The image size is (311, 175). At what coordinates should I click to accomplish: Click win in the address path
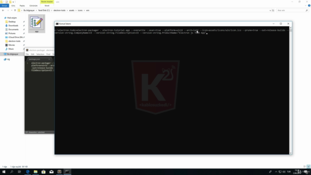[x=87, y=10]
